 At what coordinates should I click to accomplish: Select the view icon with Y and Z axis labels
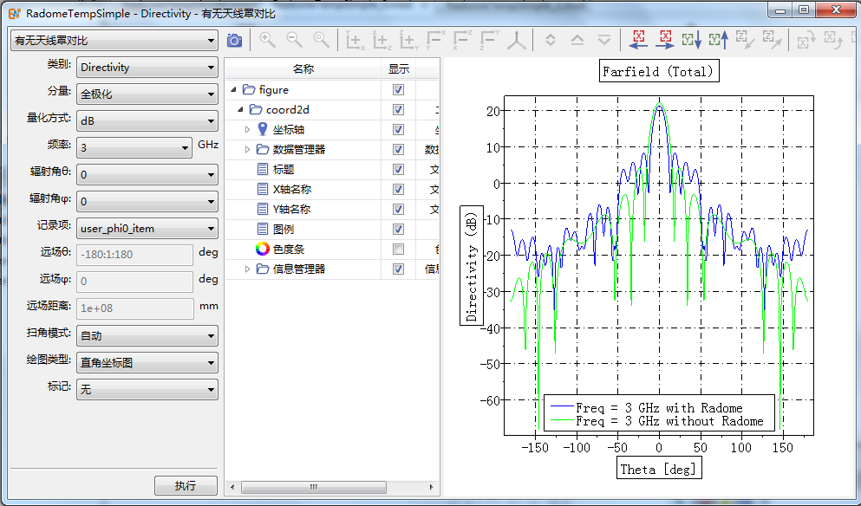(490, 40)
